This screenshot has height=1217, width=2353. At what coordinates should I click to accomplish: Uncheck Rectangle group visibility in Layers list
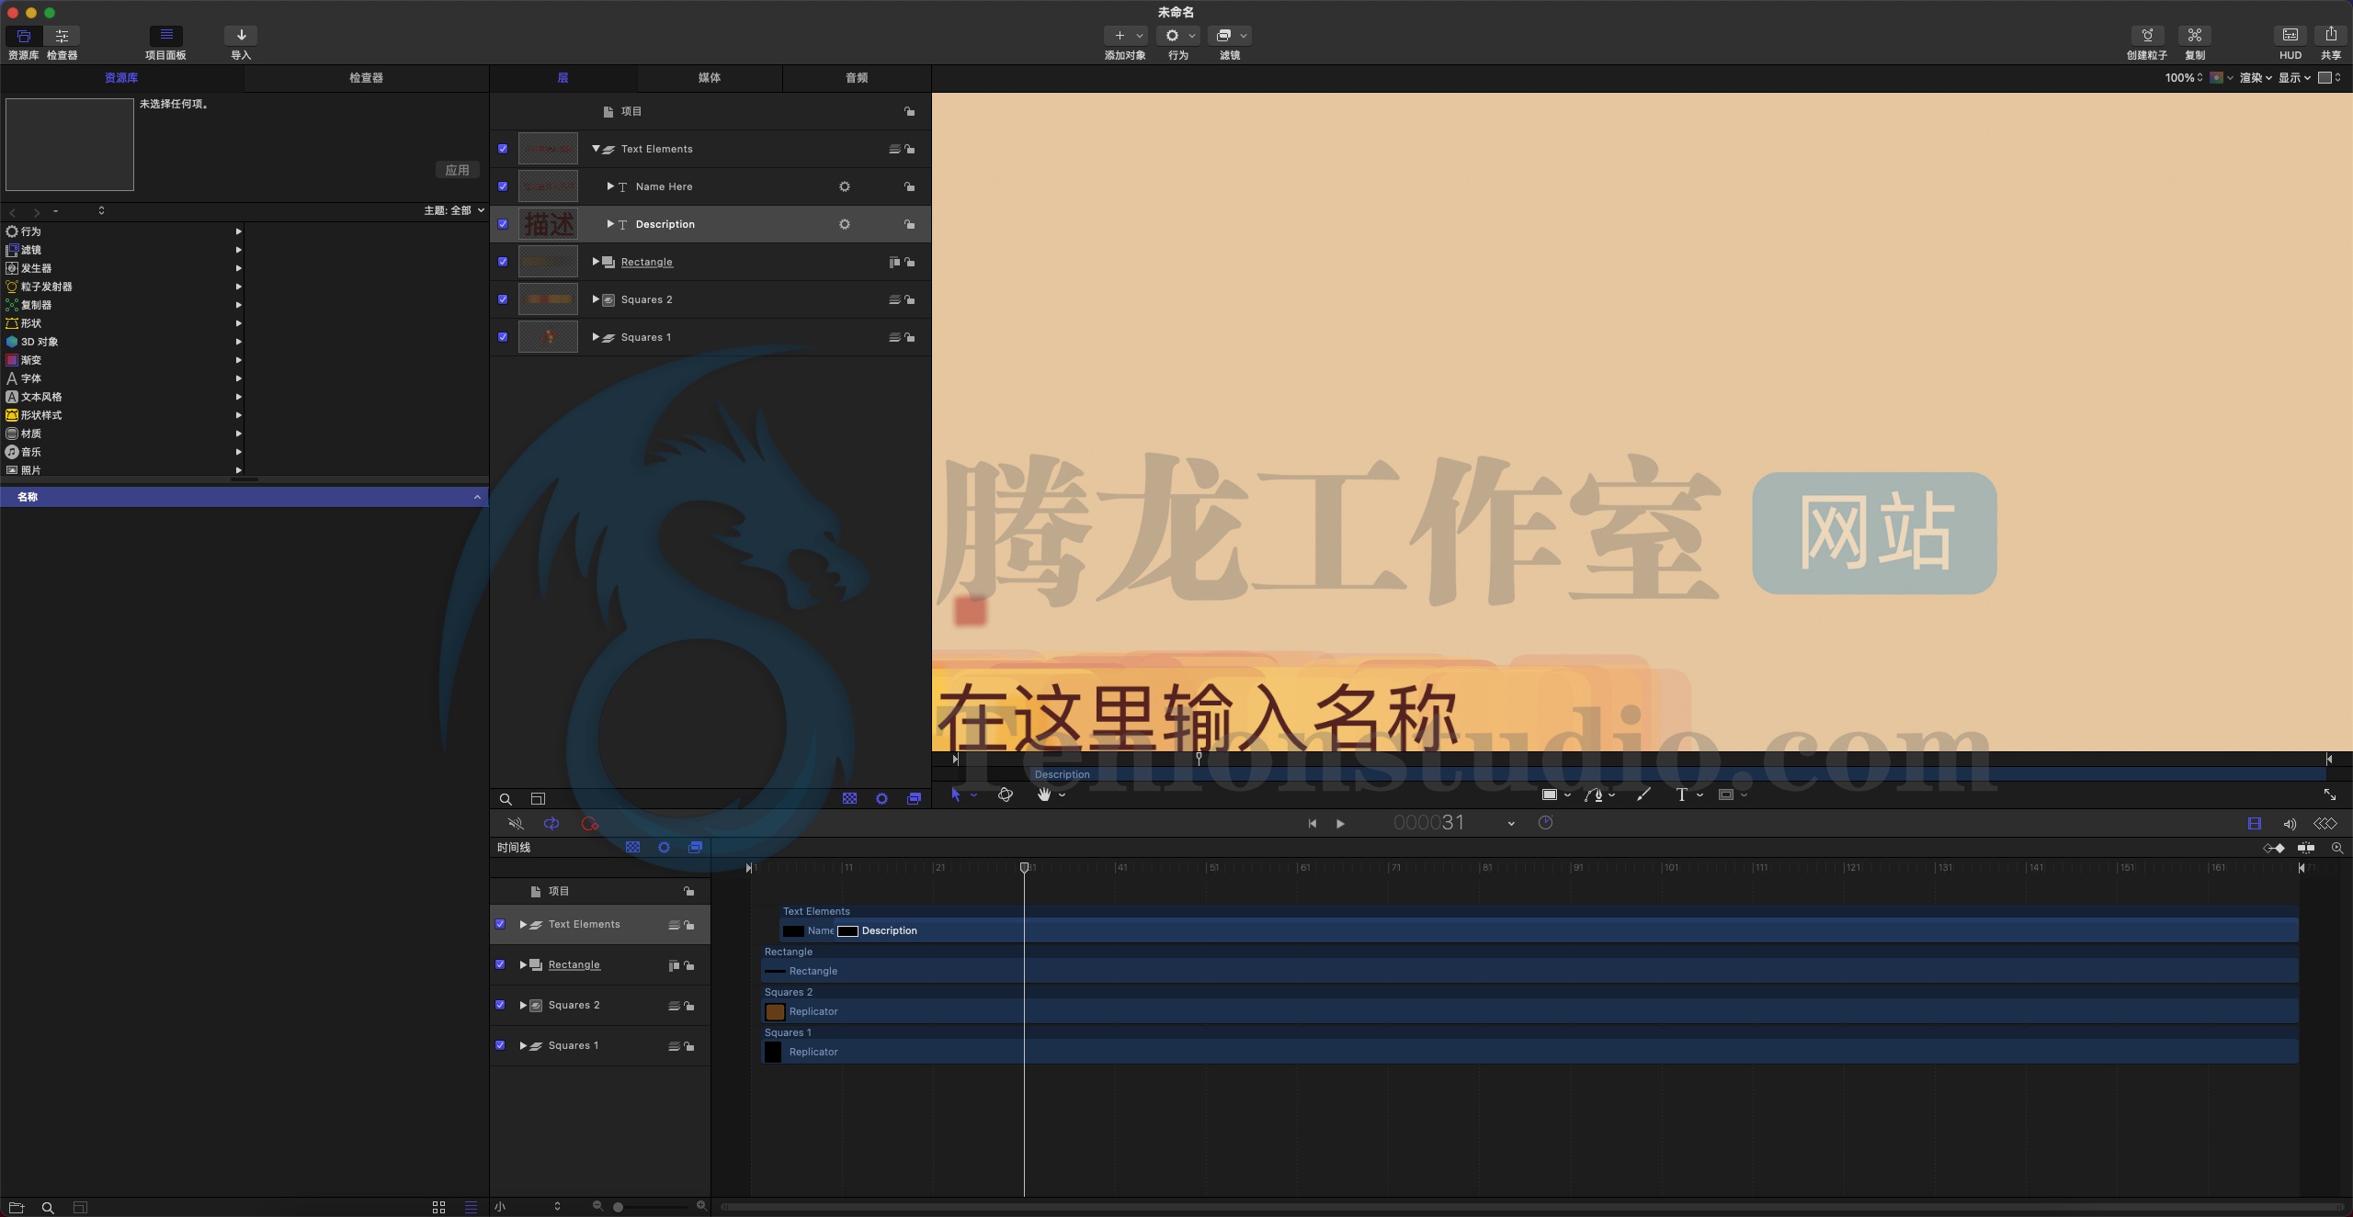coord(503,262)
